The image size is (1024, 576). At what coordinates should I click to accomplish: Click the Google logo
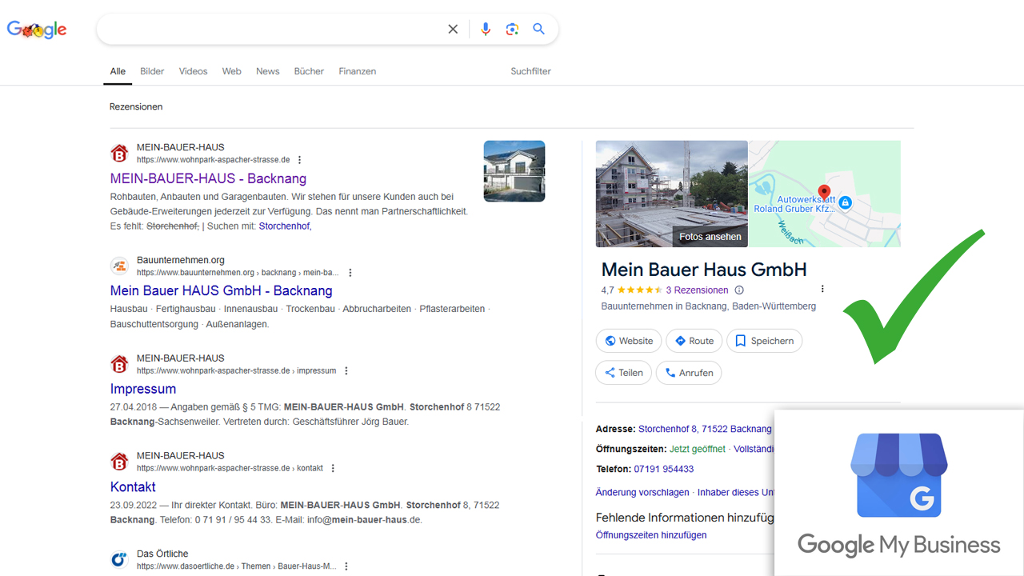pos(37,30)
